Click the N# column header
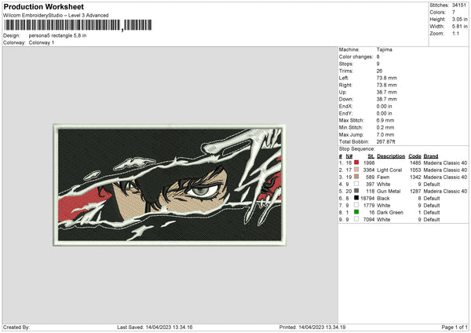471x333 pixels. [x=349, y=156]
